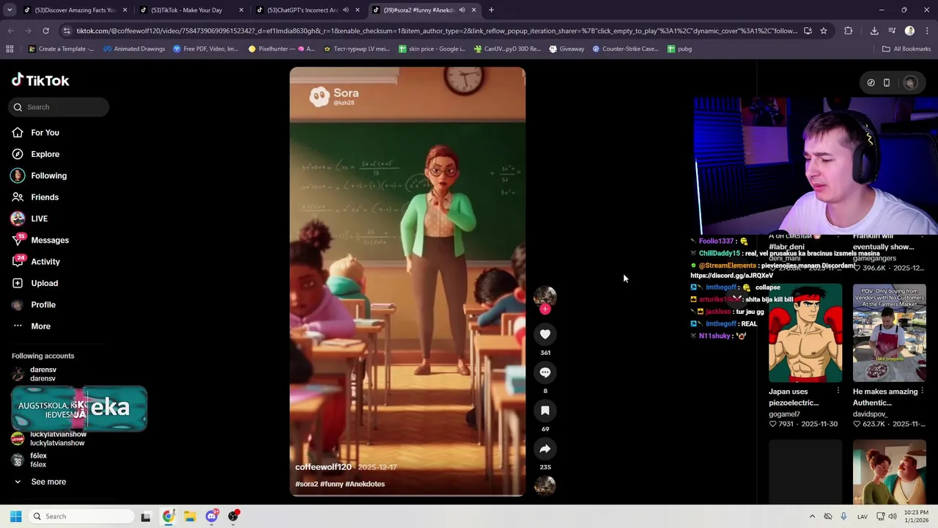Open #sora2 hashtag link

point(306,484)
